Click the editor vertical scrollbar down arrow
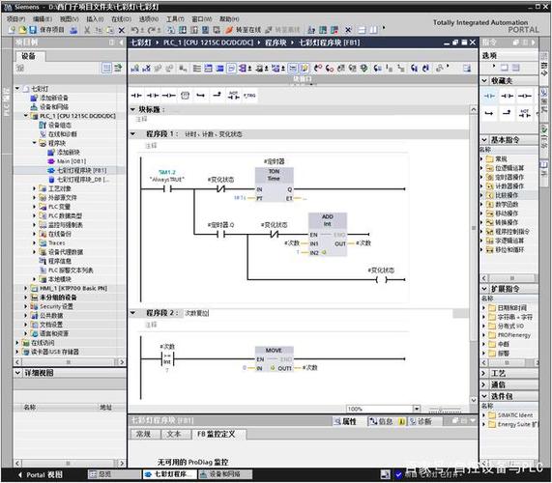 pyautogui.click(x=474, y=400)
